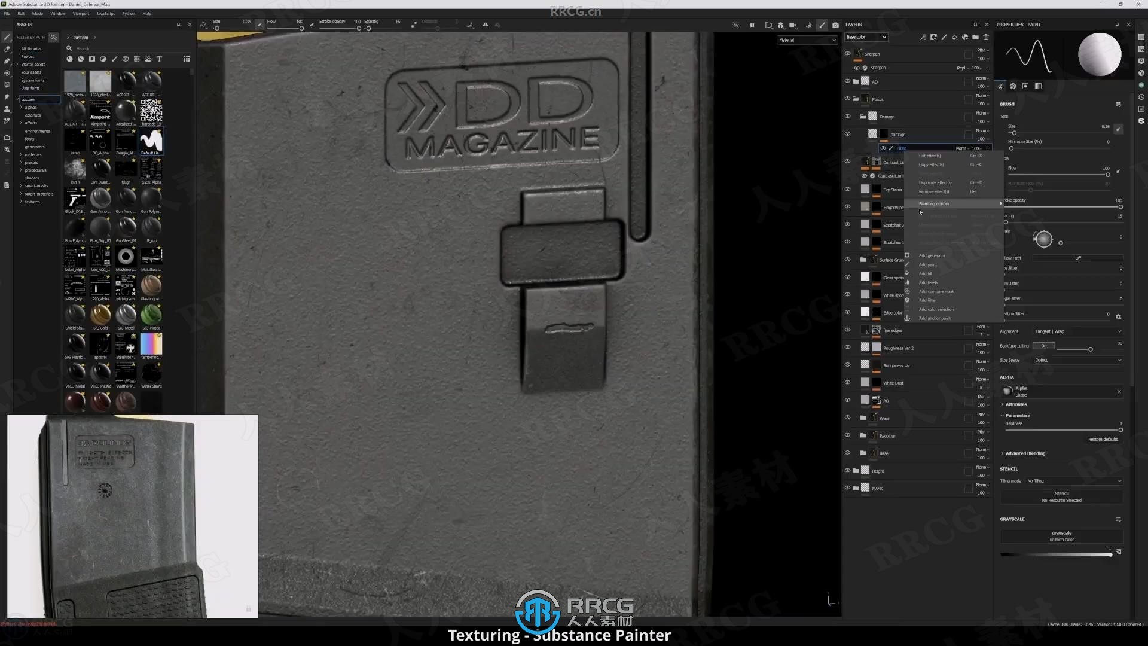Open Alpha tab icon in Properties
This screenshot has width=1148, height=646.
(x=1013, y=86)
